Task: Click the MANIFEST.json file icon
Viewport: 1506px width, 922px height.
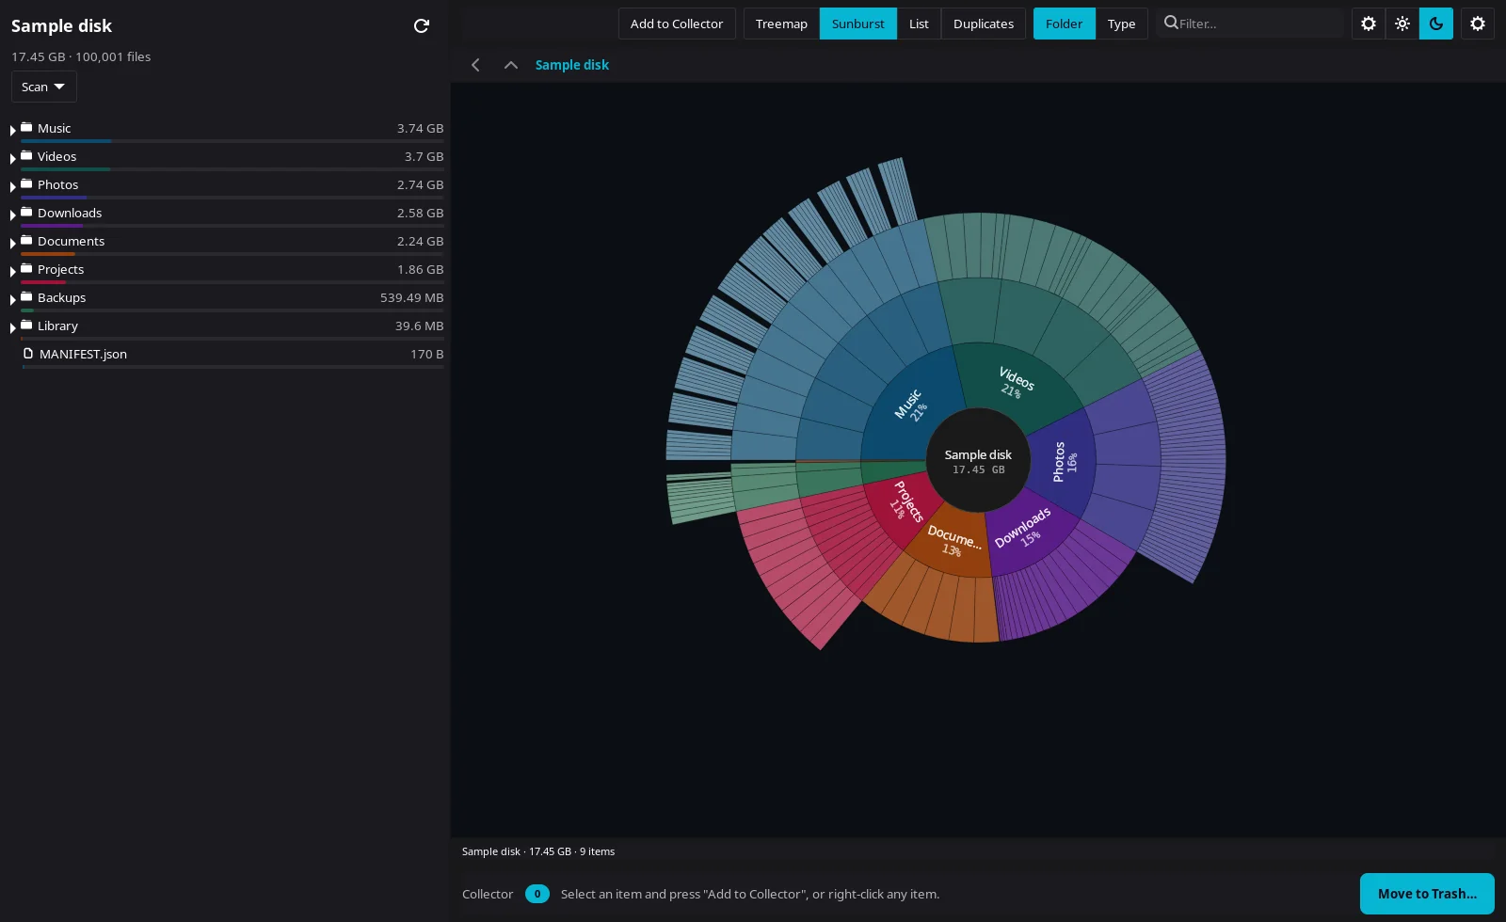Action: tap(28, 353)
